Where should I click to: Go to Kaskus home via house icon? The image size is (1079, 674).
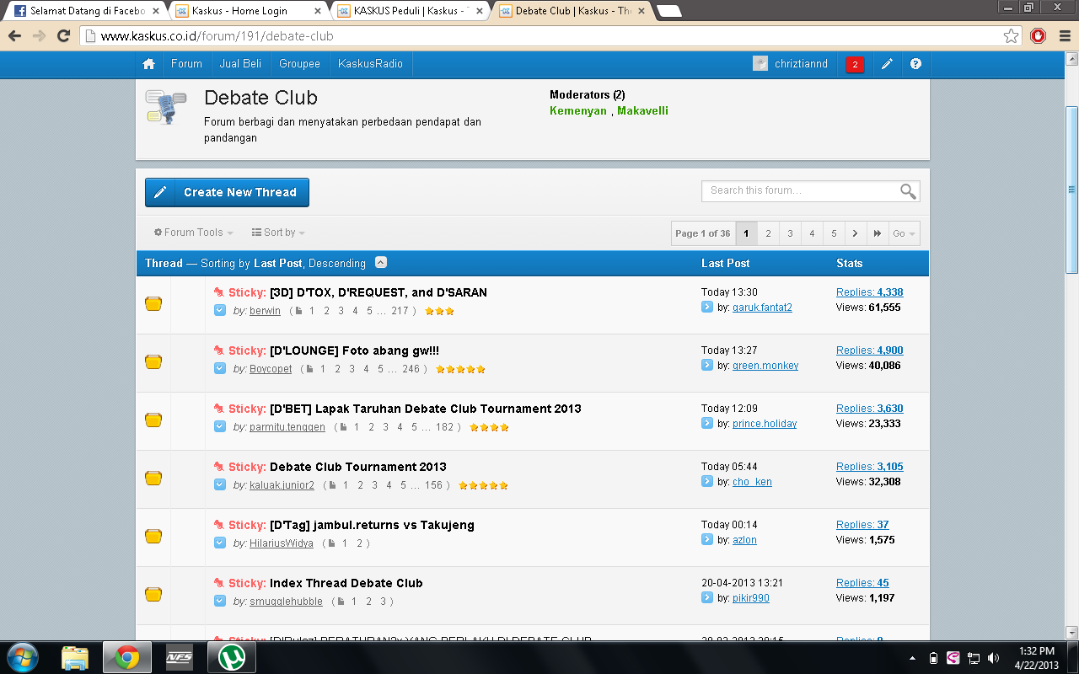click(149, 64)
